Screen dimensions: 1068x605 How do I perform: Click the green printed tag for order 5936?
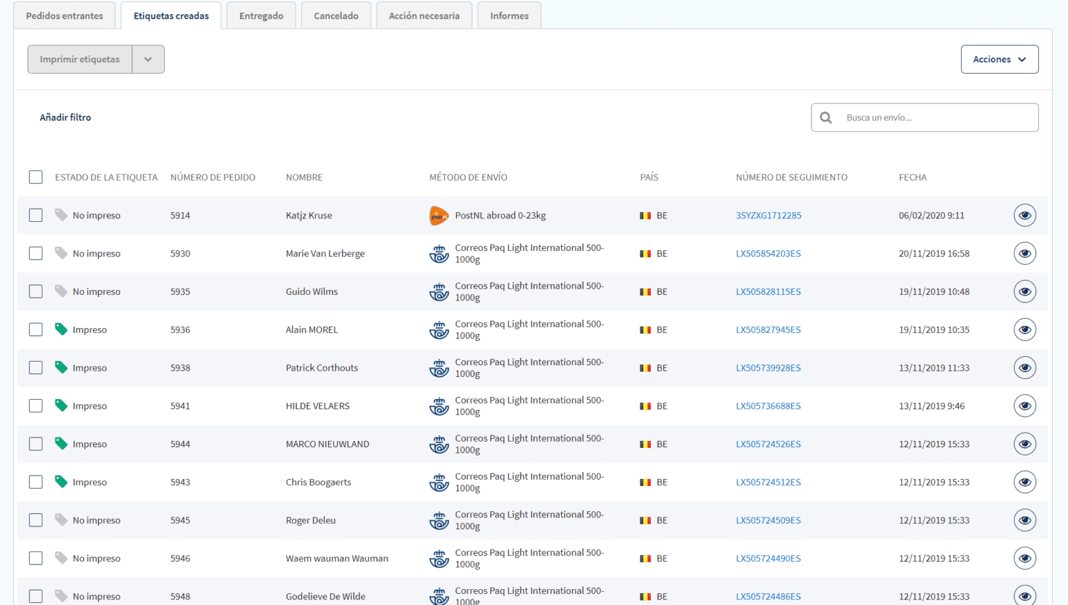(x=61, y=330)
